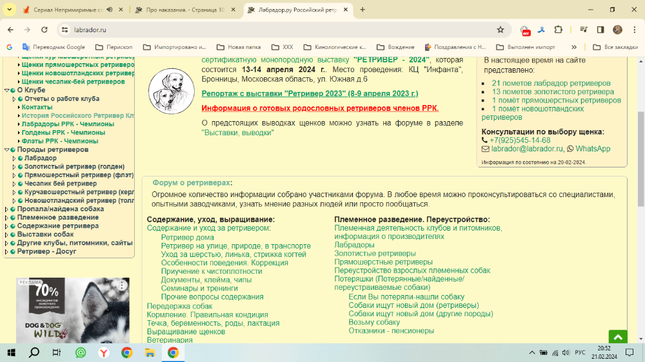
Task: Open the ad options three-dot icon
Action: pos(122,285)
